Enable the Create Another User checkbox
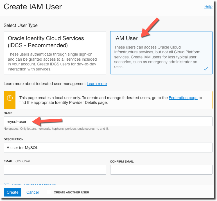Screen dimensions: 217x201 tap(49, 192)
